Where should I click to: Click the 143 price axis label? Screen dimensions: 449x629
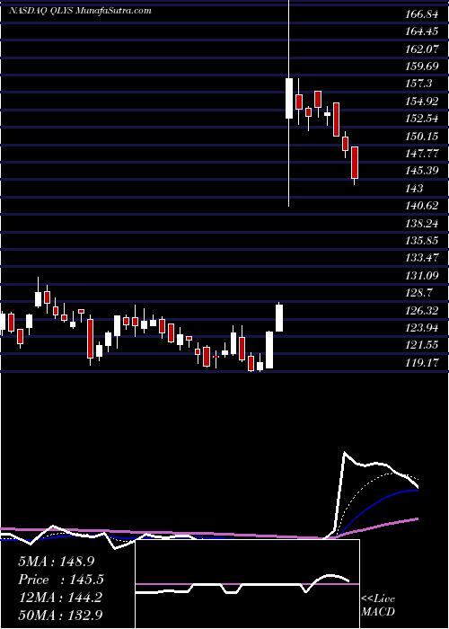click(414, 188)
